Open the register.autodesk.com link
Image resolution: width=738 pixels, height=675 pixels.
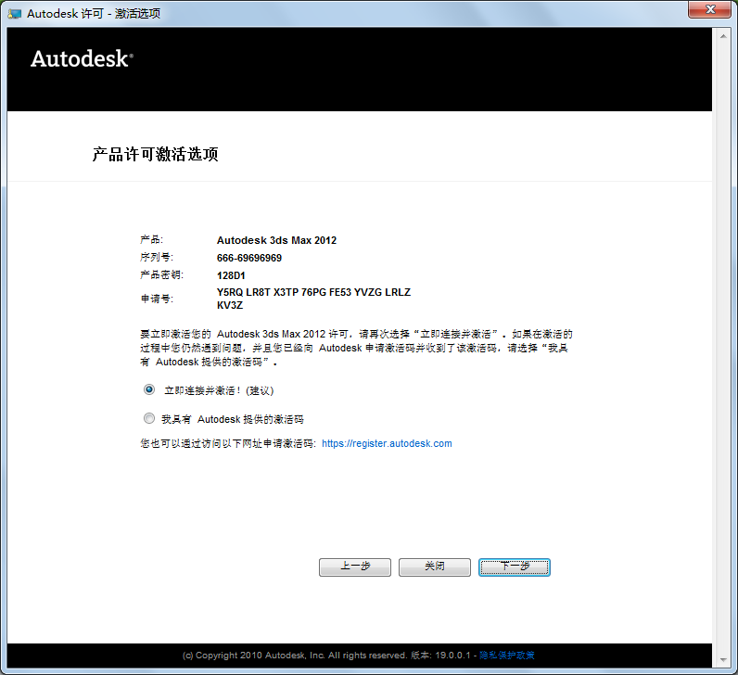click(387, 443)
